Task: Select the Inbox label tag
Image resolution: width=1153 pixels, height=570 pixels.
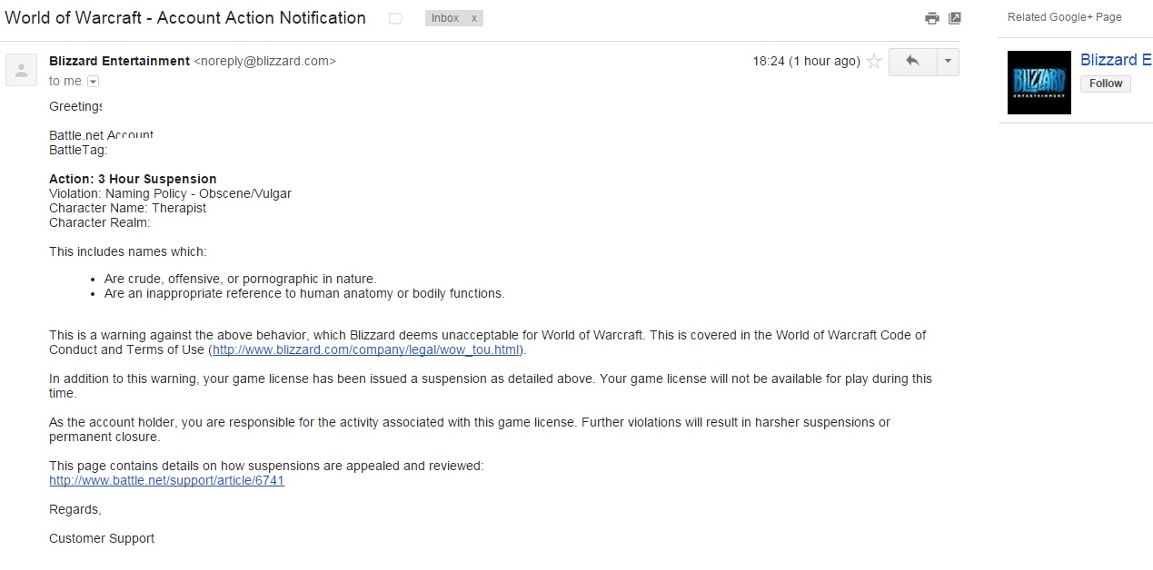Action: point(445,18)
